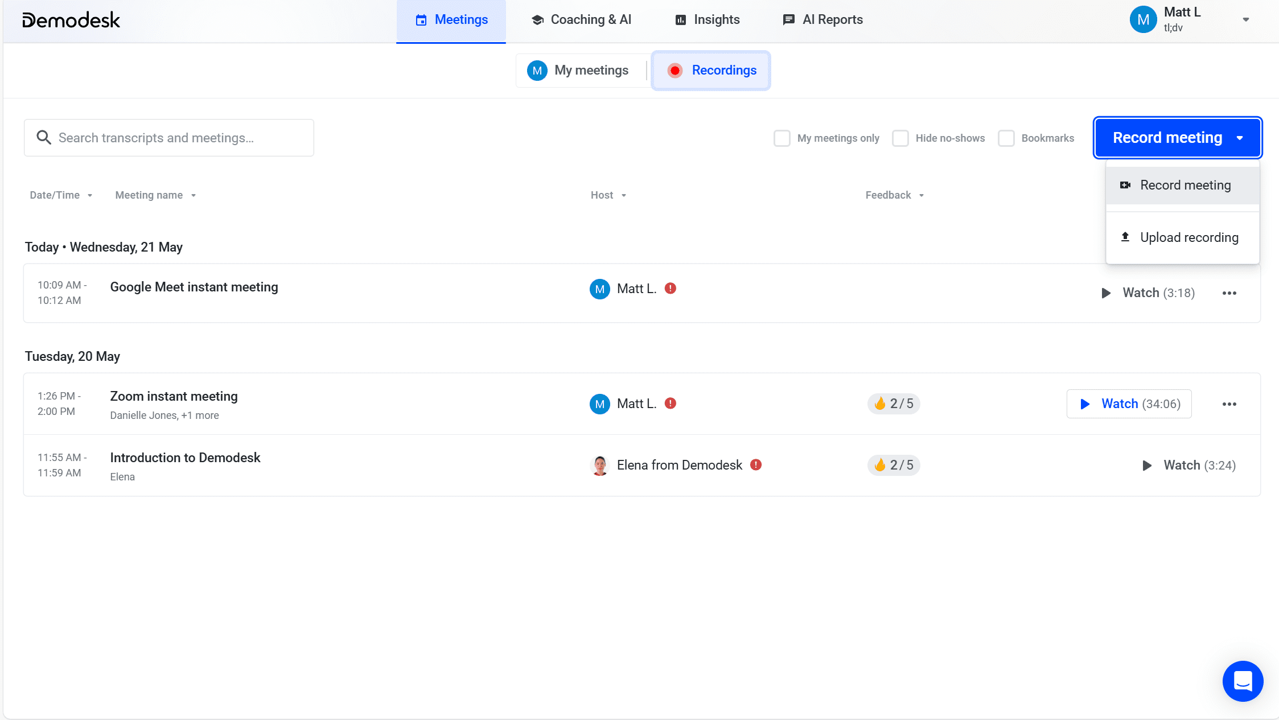Click the Demodesk logo
This screenshot has height=720, width=1279.
pyautogui.click(x=71, y=20)
